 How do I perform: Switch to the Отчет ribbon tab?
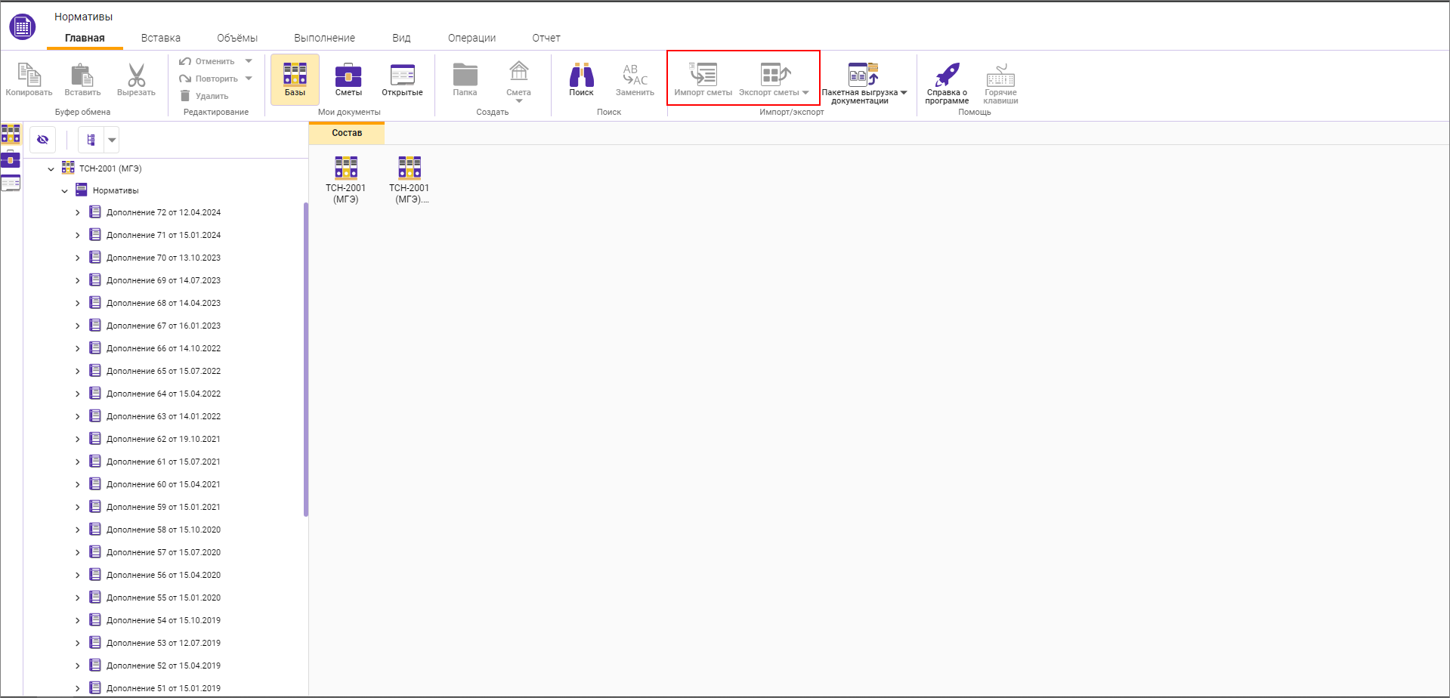tap(546, 38)
